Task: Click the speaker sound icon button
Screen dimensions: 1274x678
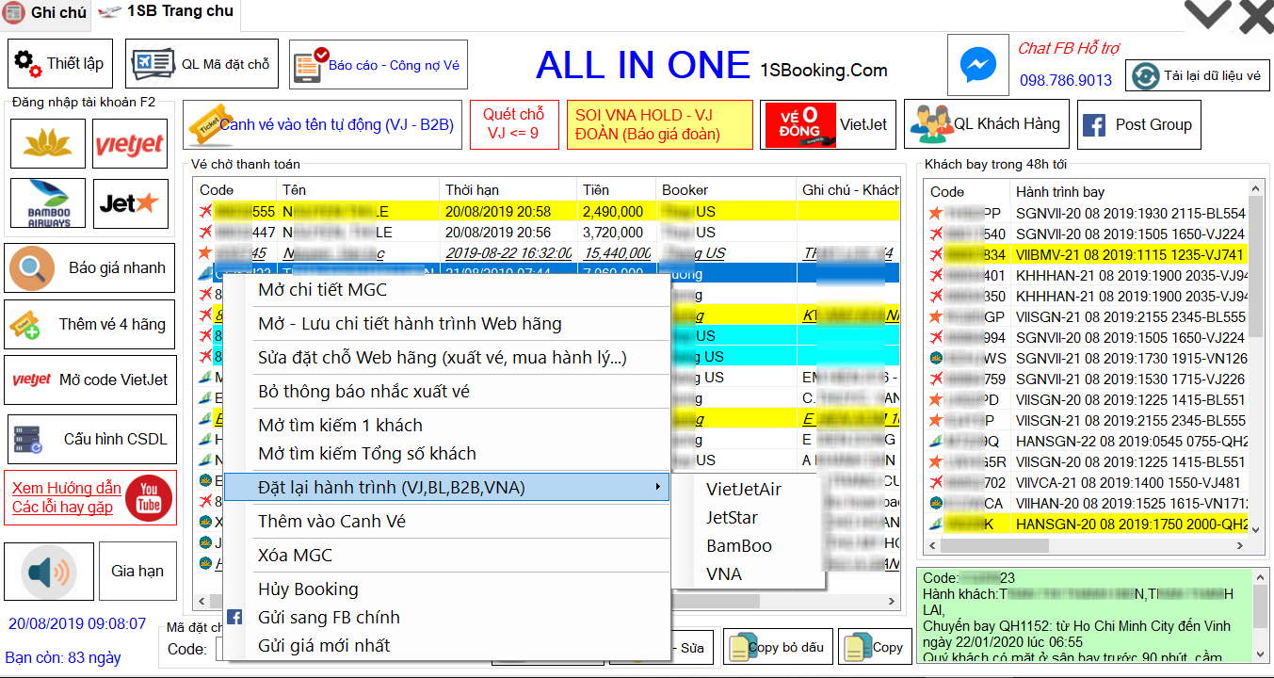Action: tap(49, 571)
